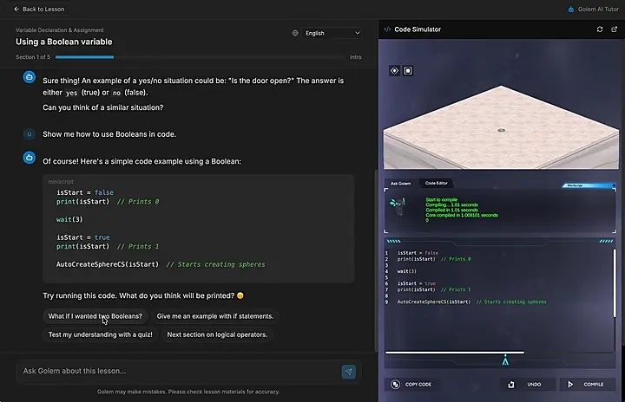Click the diamond view icon in simulator

pyautogui.click(x=394, y=71)
